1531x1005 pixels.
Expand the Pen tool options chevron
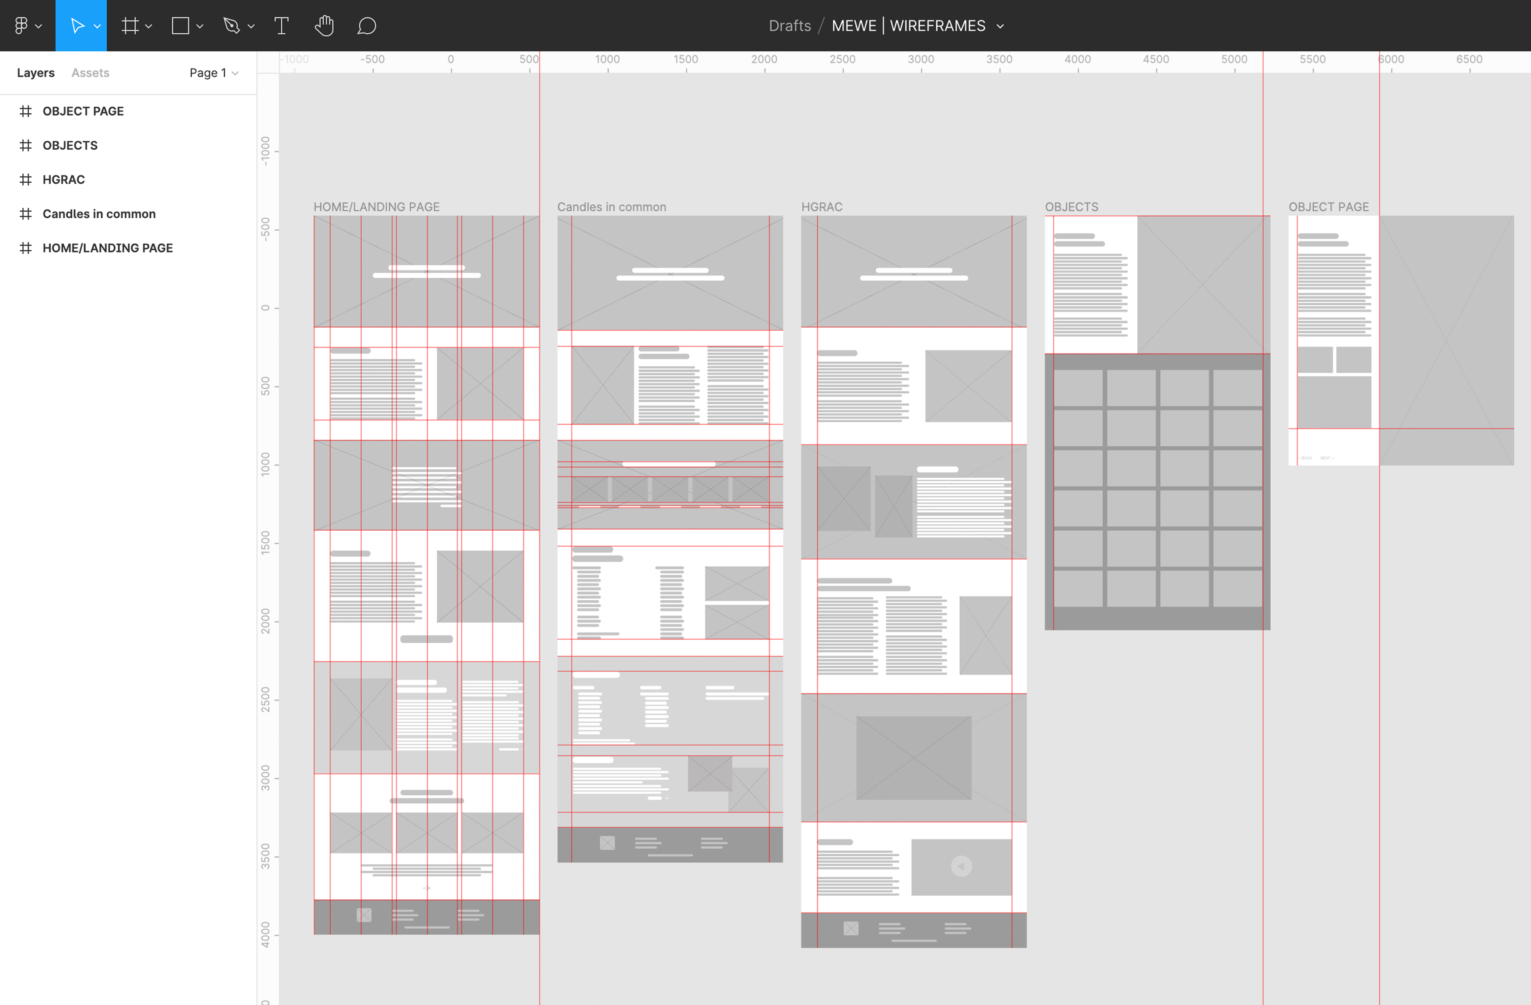251,26
